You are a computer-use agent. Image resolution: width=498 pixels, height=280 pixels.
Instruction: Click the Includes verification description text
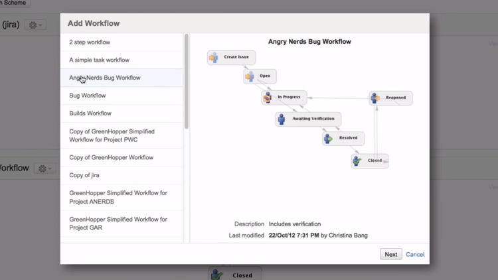point(295,224)
